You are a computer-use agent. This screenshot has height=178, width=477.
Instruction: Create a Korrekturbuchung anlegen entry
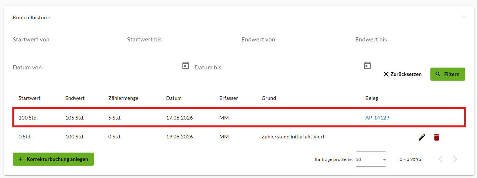pos(53,159)
